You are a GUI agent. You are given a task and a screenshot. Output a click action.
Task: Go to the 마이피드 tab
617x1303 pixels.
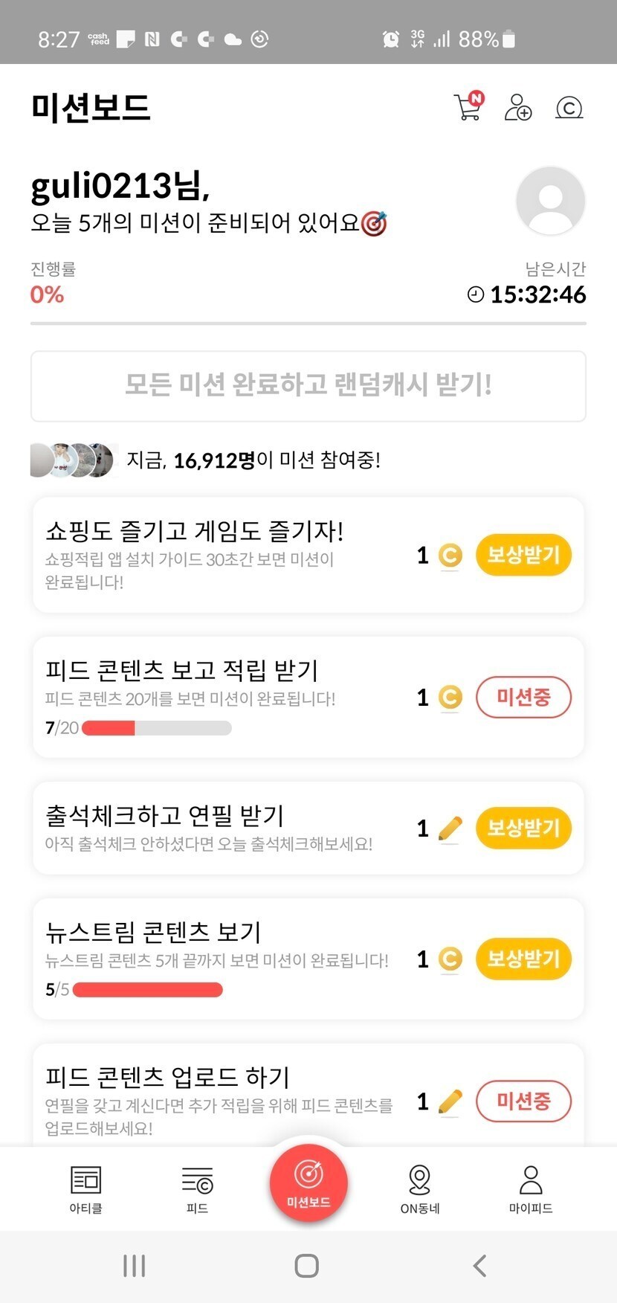pyautogui.click(x=531, y=1188)
